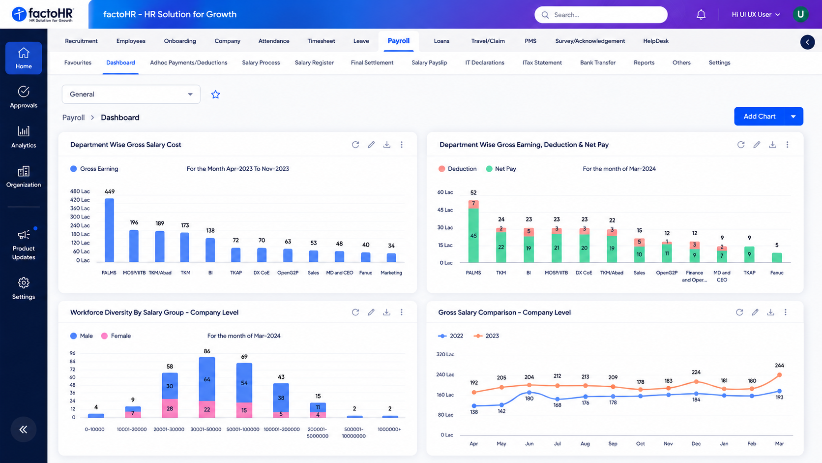Open the HelpDesk module tab
This screenshot has height=463, width=822.
(656, 41)
